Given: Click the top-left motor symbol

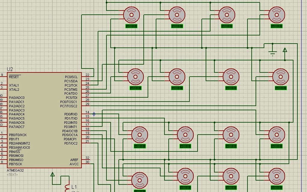Looking at the screenshot, I should tap(131, 14).
